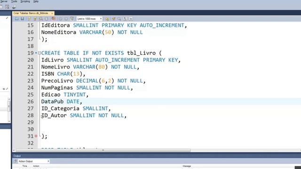The height and width of the screenshot is (169, 301).
Task: Open the find panel magnifier icon
Action: tap(119, 19)
